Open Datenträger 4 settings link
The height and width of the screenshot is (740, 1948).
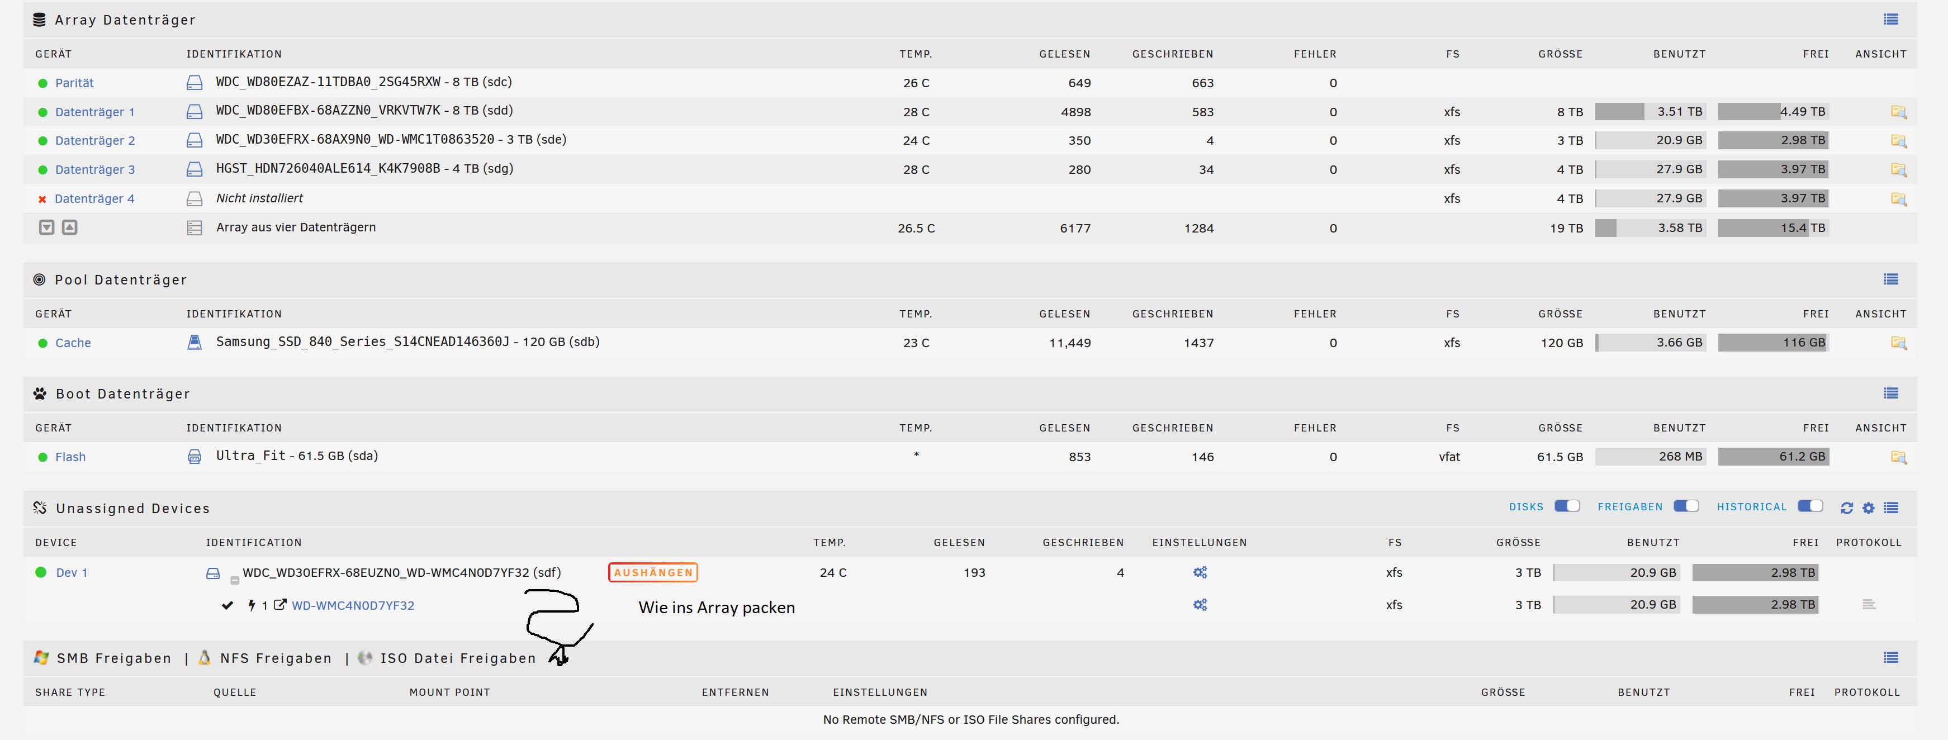[94, 199]
